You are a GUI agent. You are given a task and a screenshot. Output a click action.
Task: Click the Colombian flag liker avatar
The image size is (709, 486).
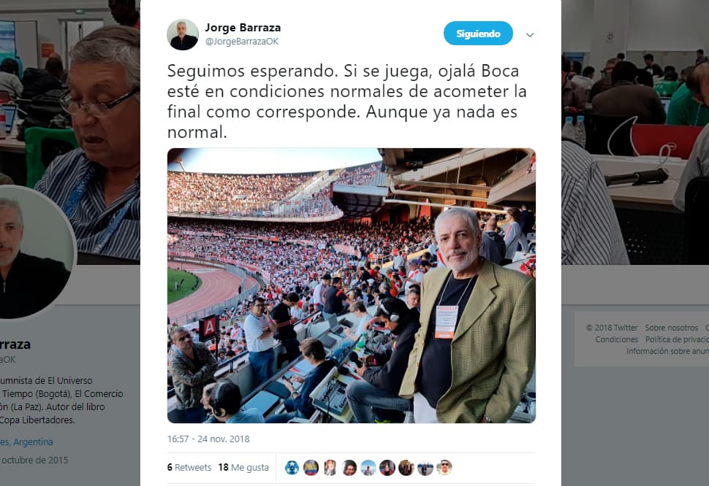click(x=311, y=468)
